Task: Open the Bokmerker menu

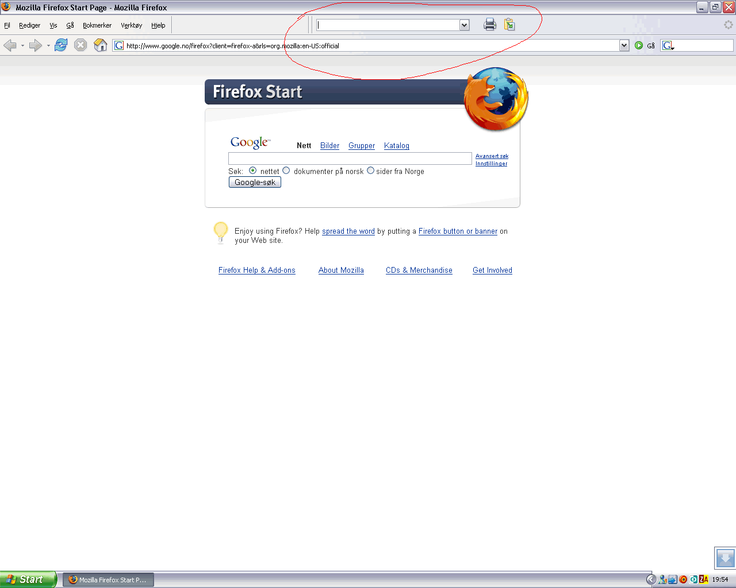Action: [x=97, y=25]
